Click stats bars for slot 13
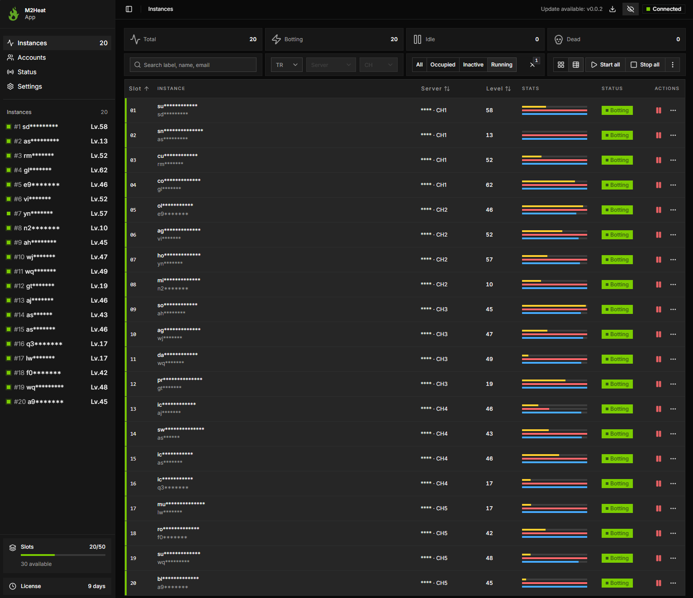This screenshot has width=693, height=598. coord(555,409)
